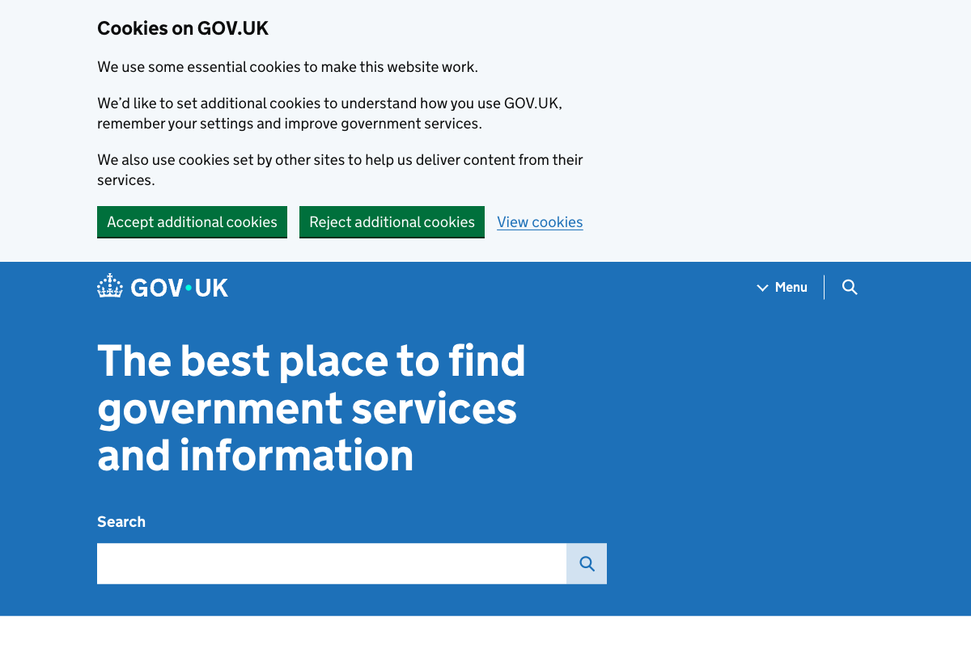Open the Menu dropdown in the navigation bar
This screenshot has width=971, height=657.
click(x=782, y=287)
